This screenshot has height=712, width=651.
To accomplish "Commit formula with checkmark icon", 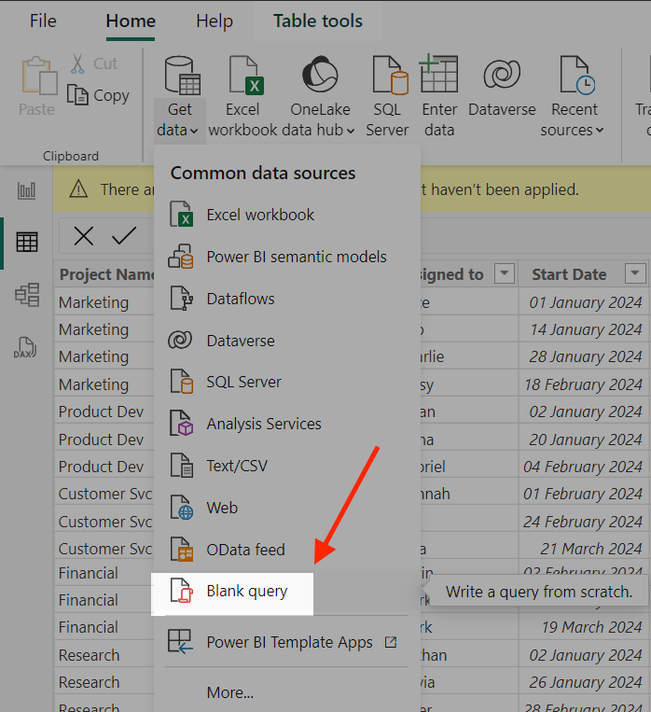I will [x=123, y=236].
